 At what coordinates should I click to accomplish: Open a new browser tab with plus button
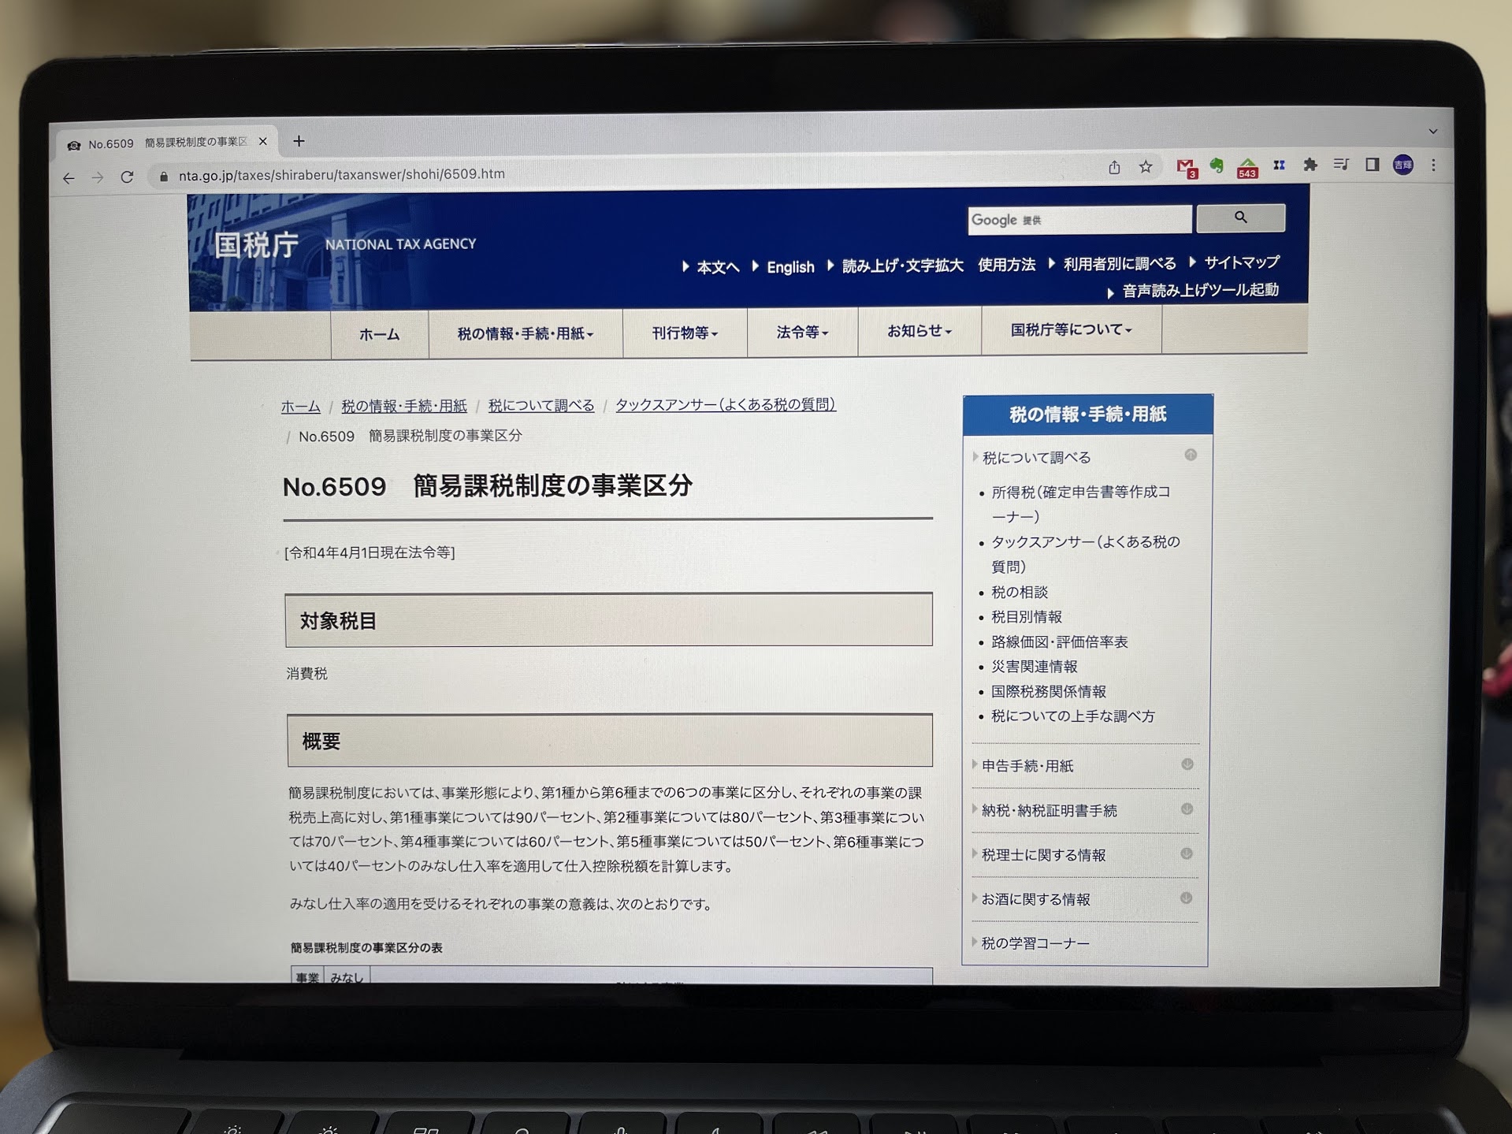click(x=299, y=141)
